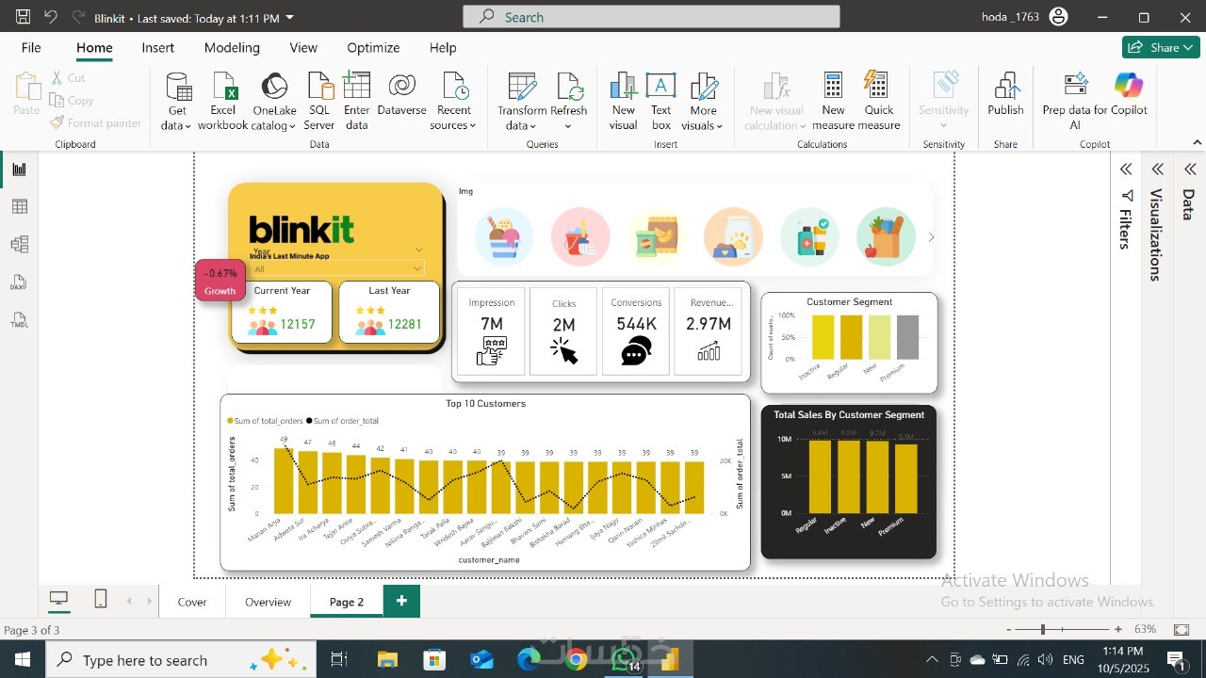Switch to the Insert ribbon tab

[158, 47]
